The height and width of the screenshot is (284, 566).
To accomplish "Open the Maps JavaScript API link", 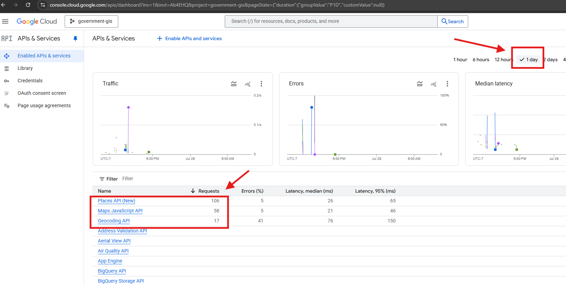I will pos(120,211).
